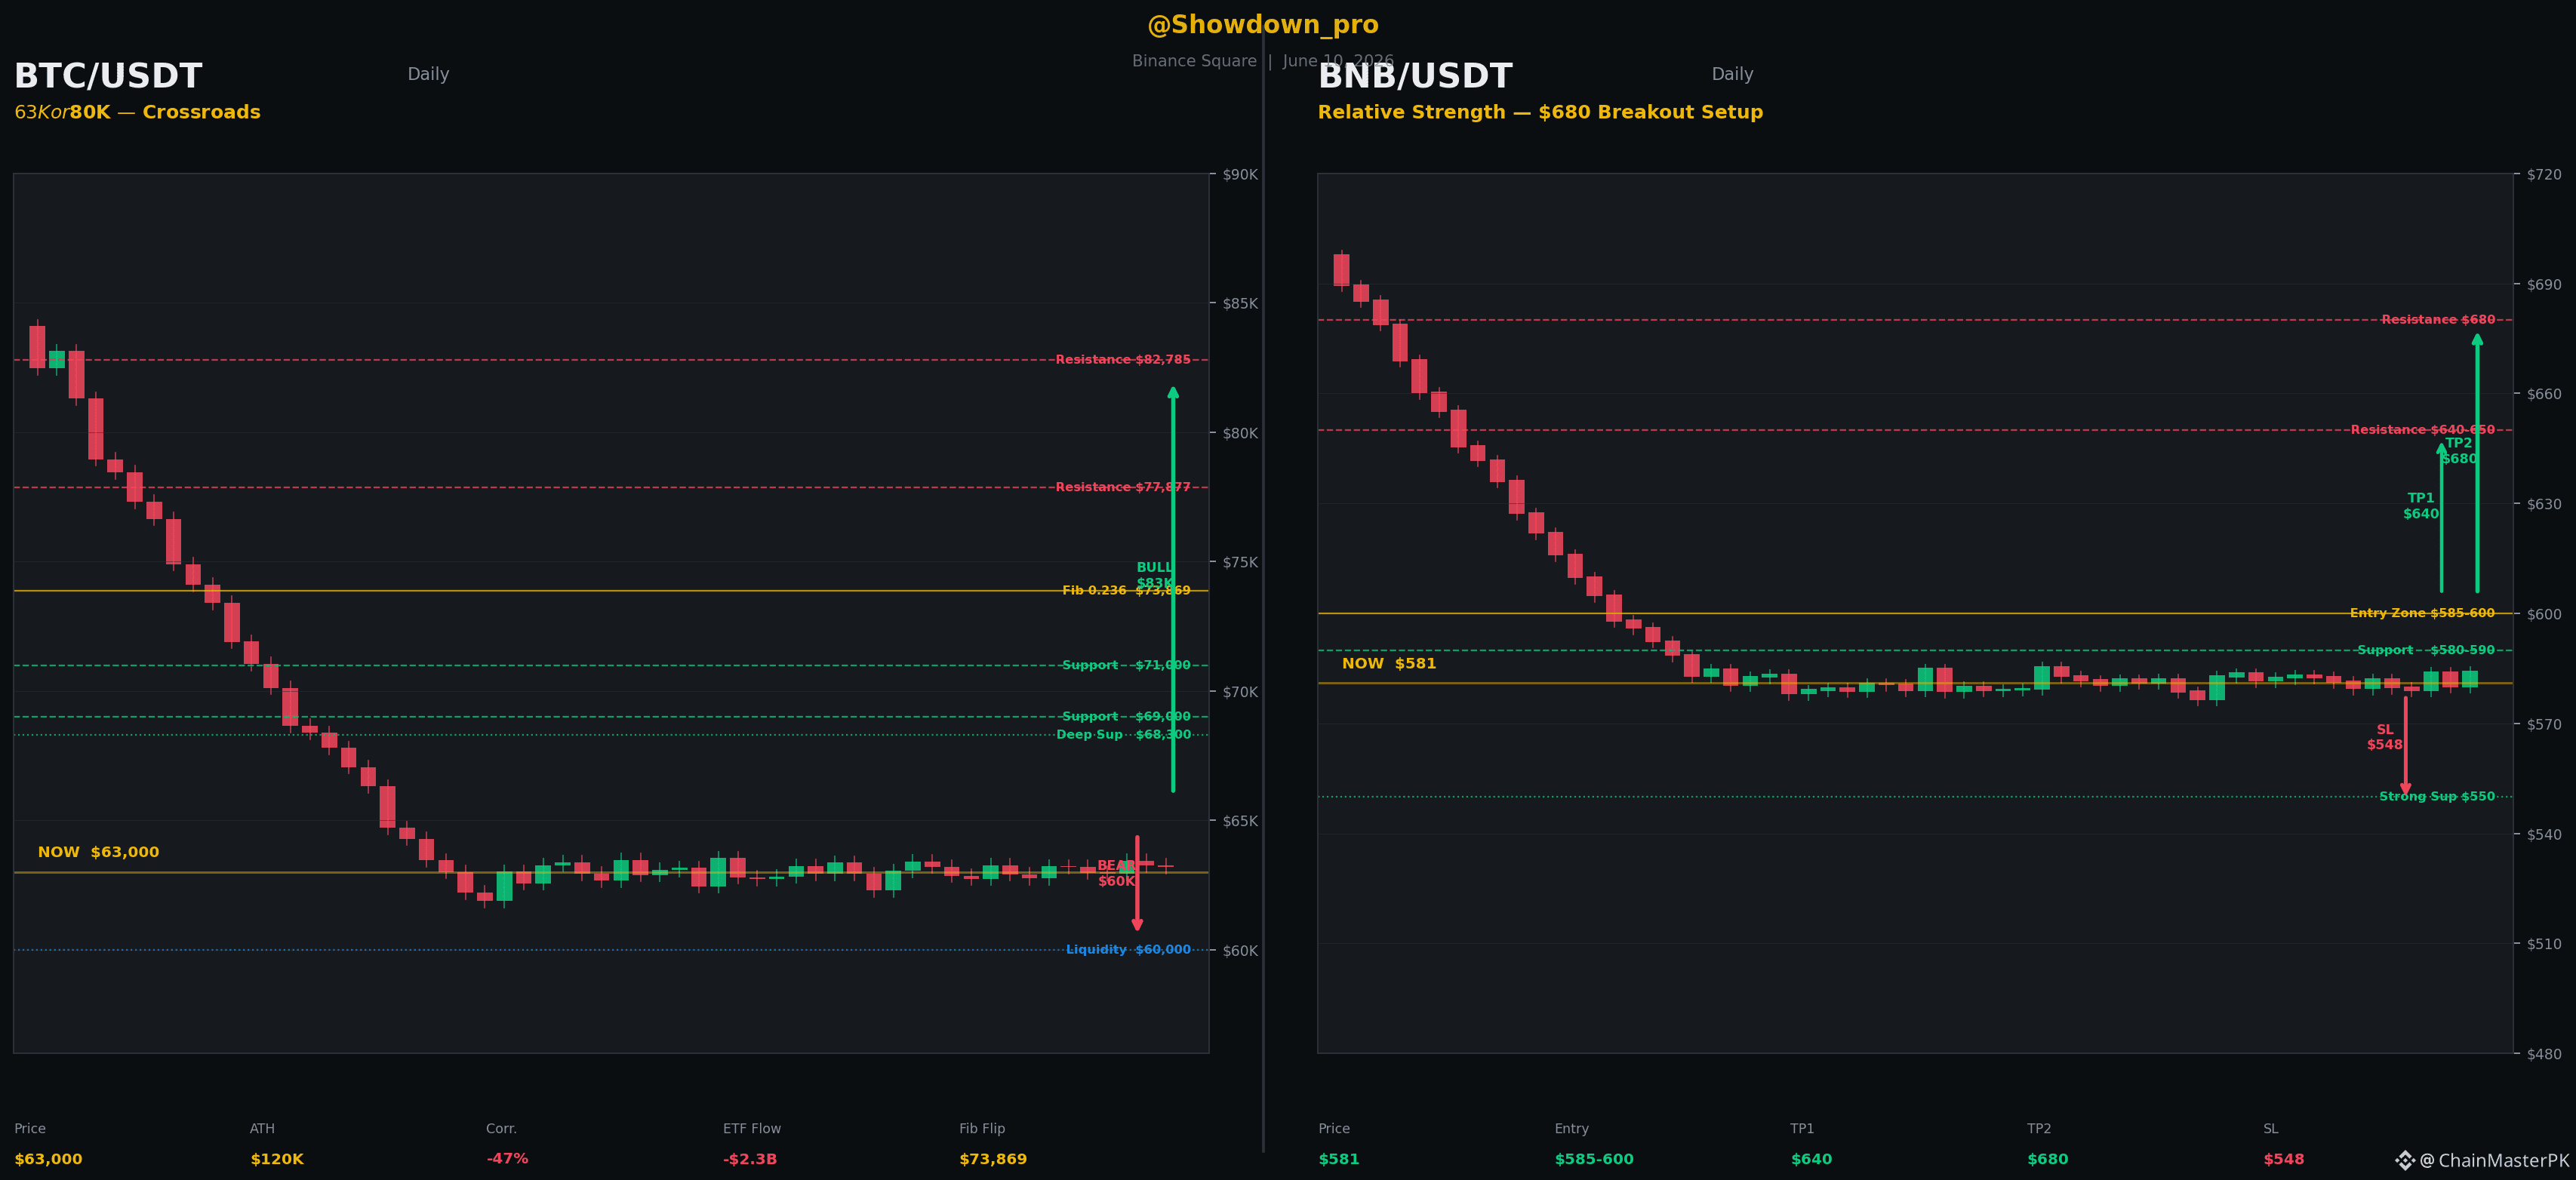Screen dimensions: 2576x1180
Task: Select the Resistance $640-650 line label
Action: [x=2423, y=430]
